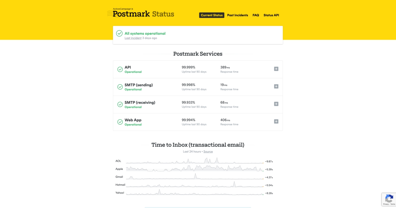
Task: Click the SMTP (receiving) checkmark icon
Action: [120, 105]
